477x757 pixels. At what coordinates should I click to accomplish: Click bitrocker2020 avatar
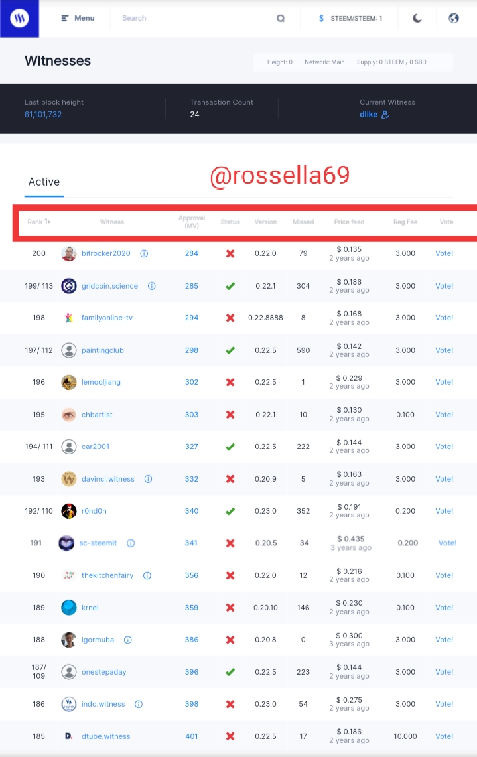69,253
